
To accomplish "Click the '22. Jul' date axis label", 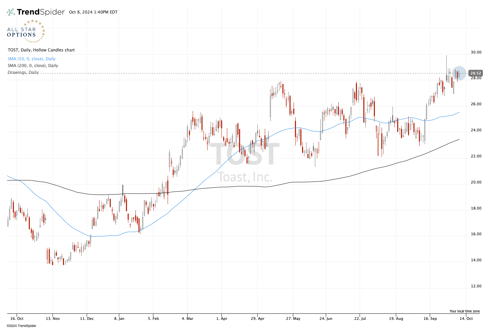I will coord(360,319).
